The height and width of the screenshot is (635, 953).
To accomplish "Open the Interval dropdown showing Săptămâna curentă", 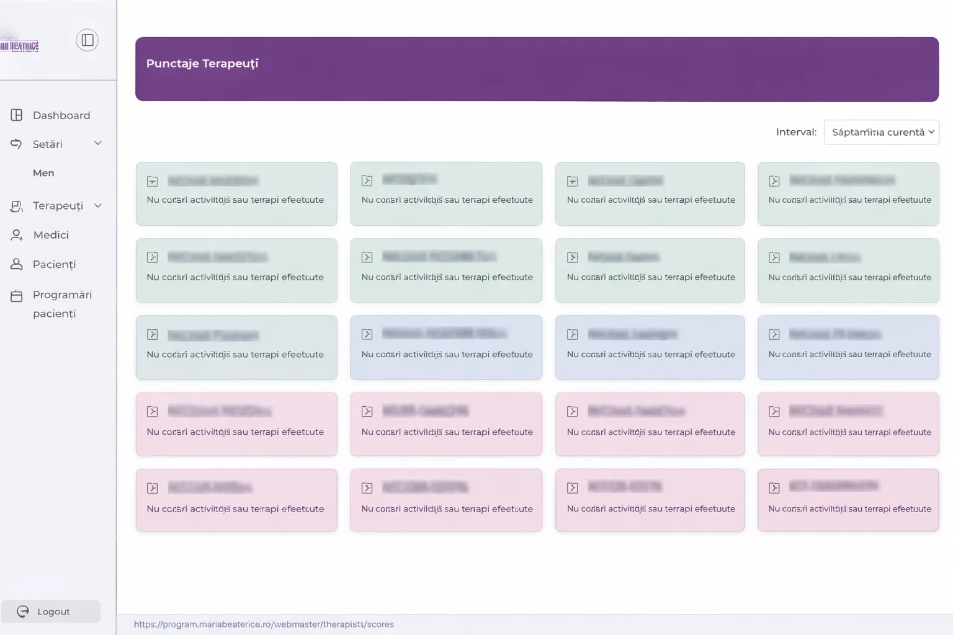I will [881, 132].
